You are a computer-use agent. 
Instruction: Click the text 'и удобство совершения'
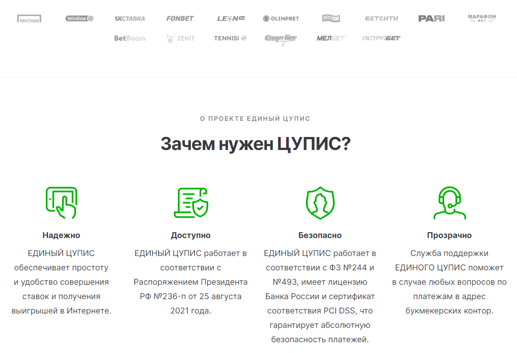click(x=62, y=282)
